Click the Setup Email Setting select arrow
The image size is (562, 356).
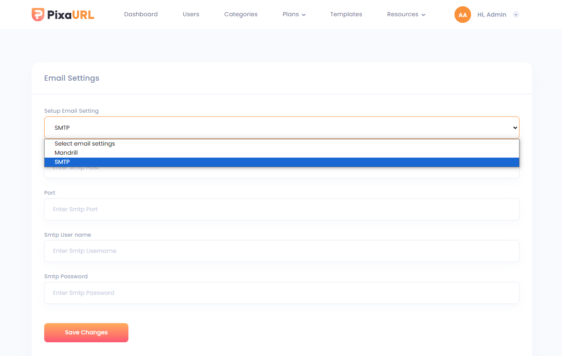(515, 128)
